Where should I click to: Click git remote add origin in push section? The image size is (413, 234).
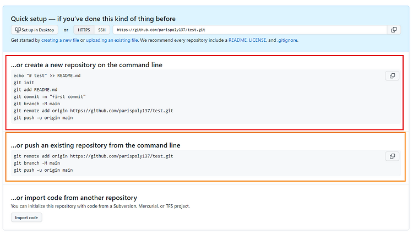[x=93, y=156]
